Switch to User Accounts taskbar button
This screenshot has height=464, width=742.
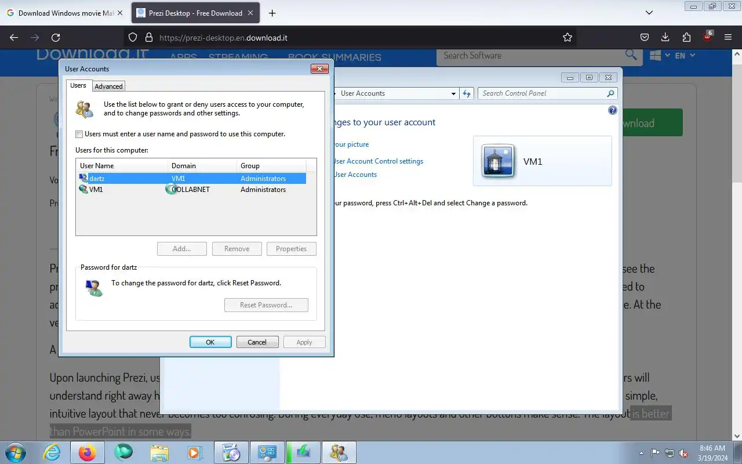(x=339, y=452)
